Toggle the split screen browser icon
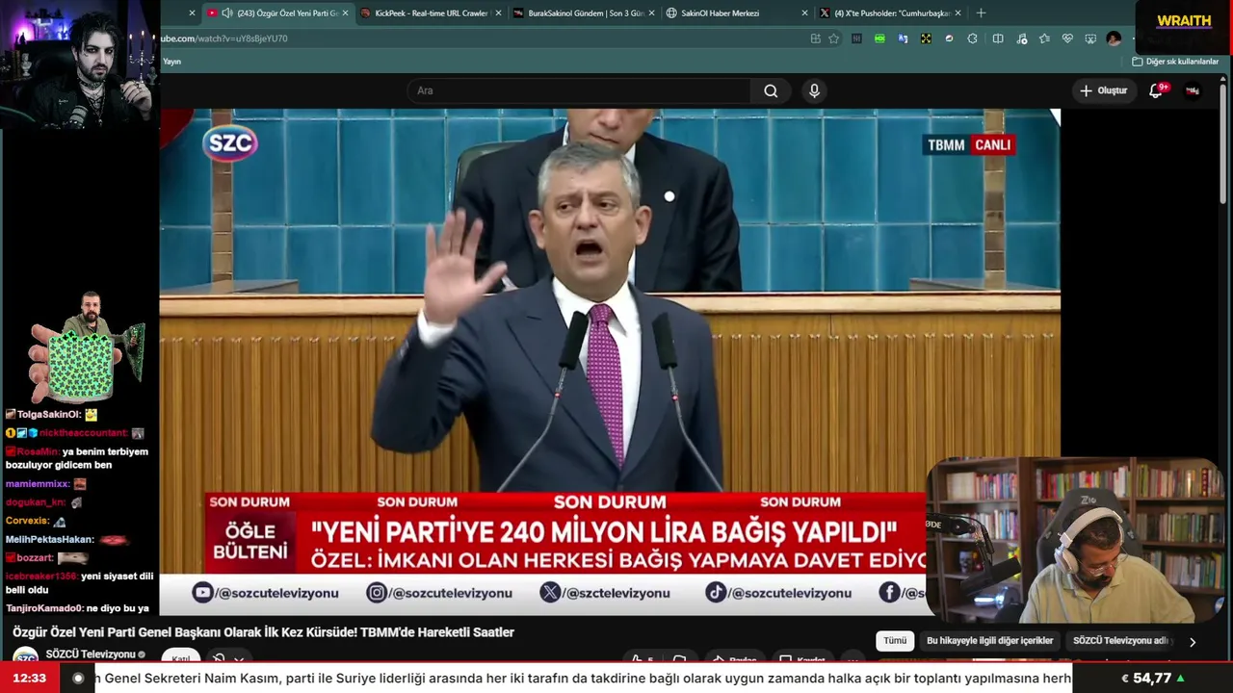 [998, 38]
